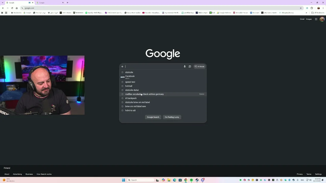
Task: Show the hidden bookmarks overflow chevron
Action: [306, 13]
